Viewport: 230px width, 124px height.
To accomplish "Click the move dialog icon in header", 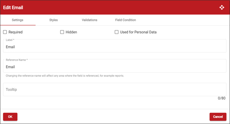I will pyautogui.click(x=222, y=7).
